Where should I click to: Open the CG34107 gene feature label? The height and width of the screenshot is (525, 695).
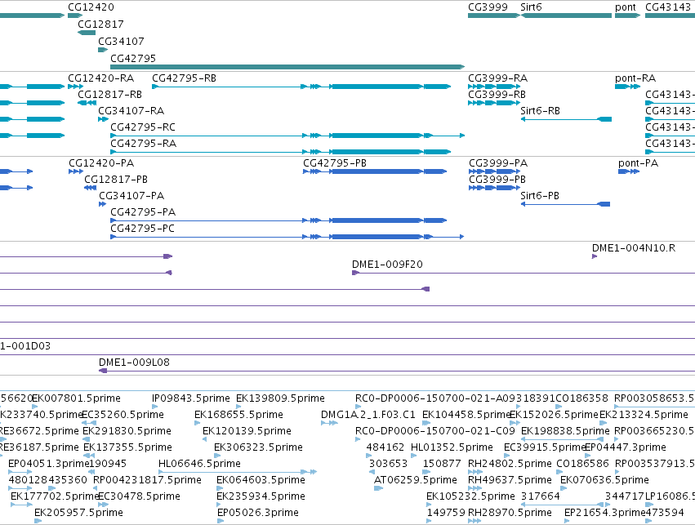[121, 42]
